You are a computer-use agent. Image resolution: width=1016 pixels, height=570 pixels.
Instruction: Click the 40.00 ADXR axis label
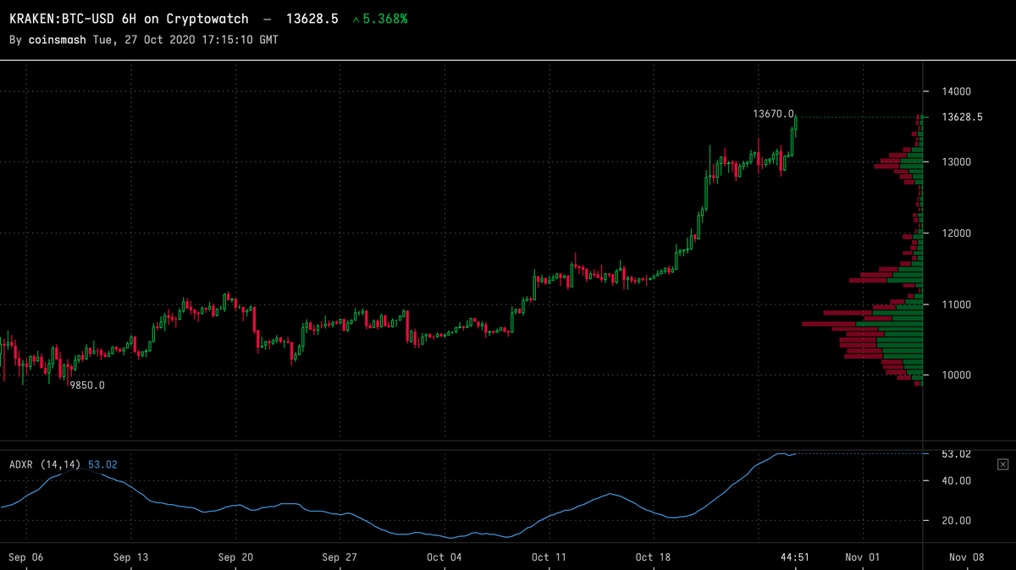click(956, 481)
